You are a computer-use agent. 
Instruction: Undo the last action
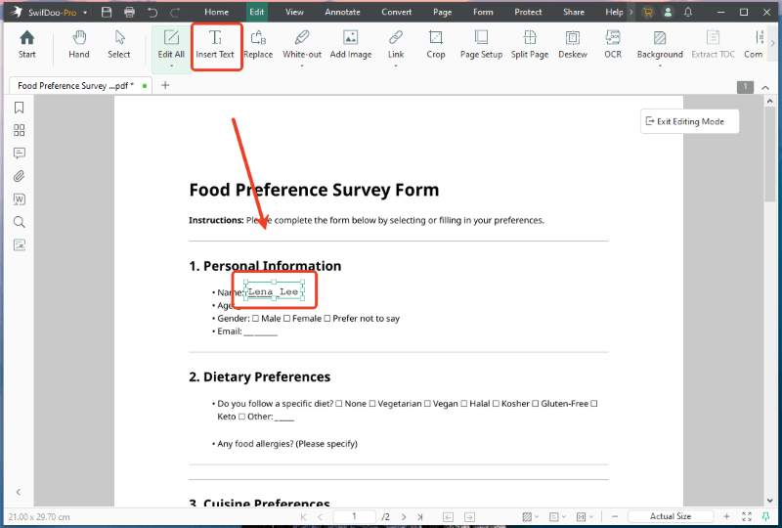point(152,12)
